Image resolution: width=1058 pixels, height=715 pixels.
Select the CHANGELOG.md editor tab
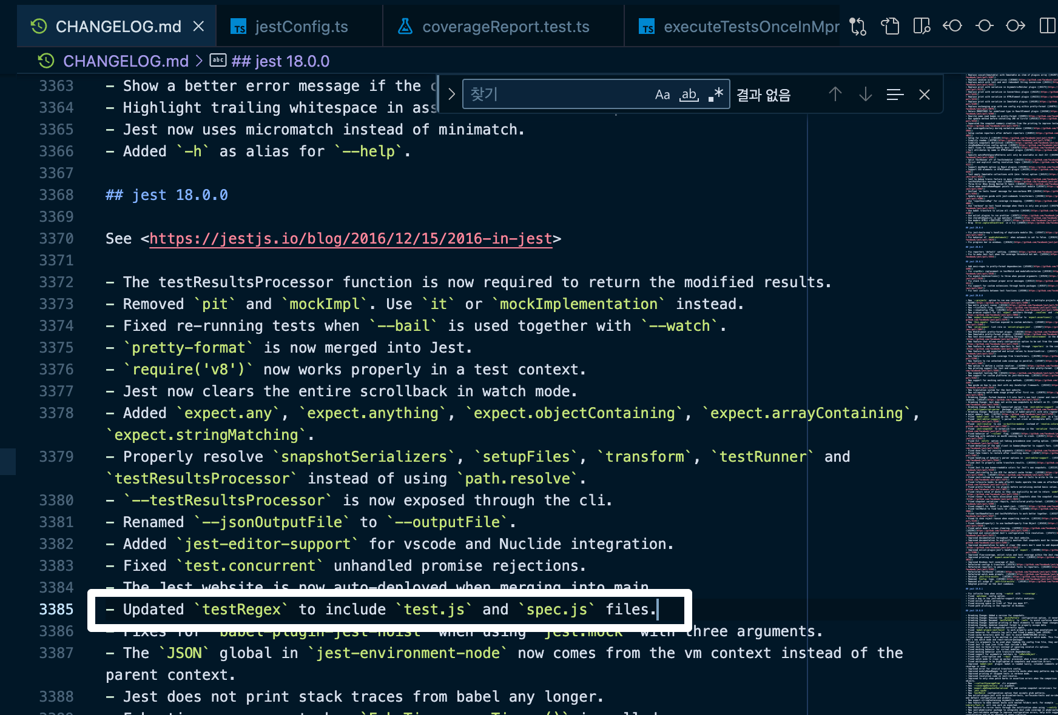[x=116, y=27]
